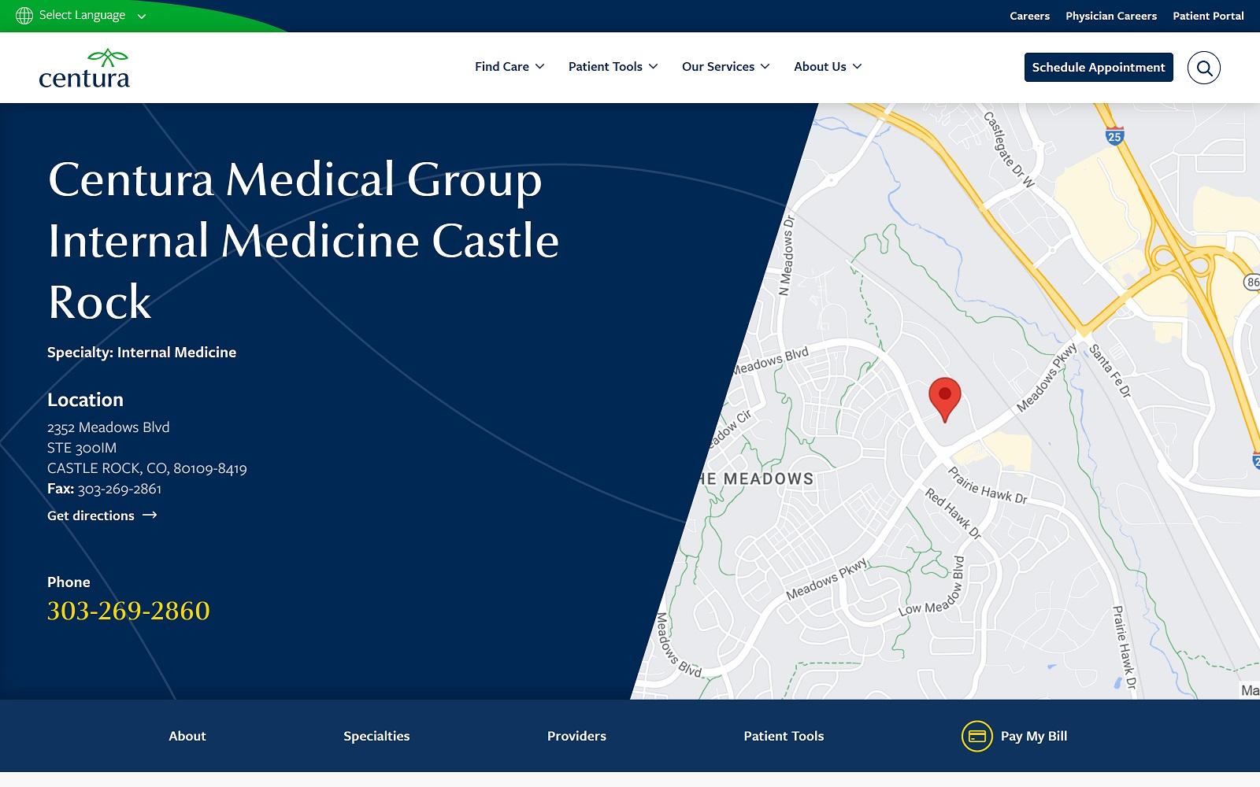Viewport: 1260px width, 787px height.
Task: Click the Centura logo
Action: [x=84, y=68]
